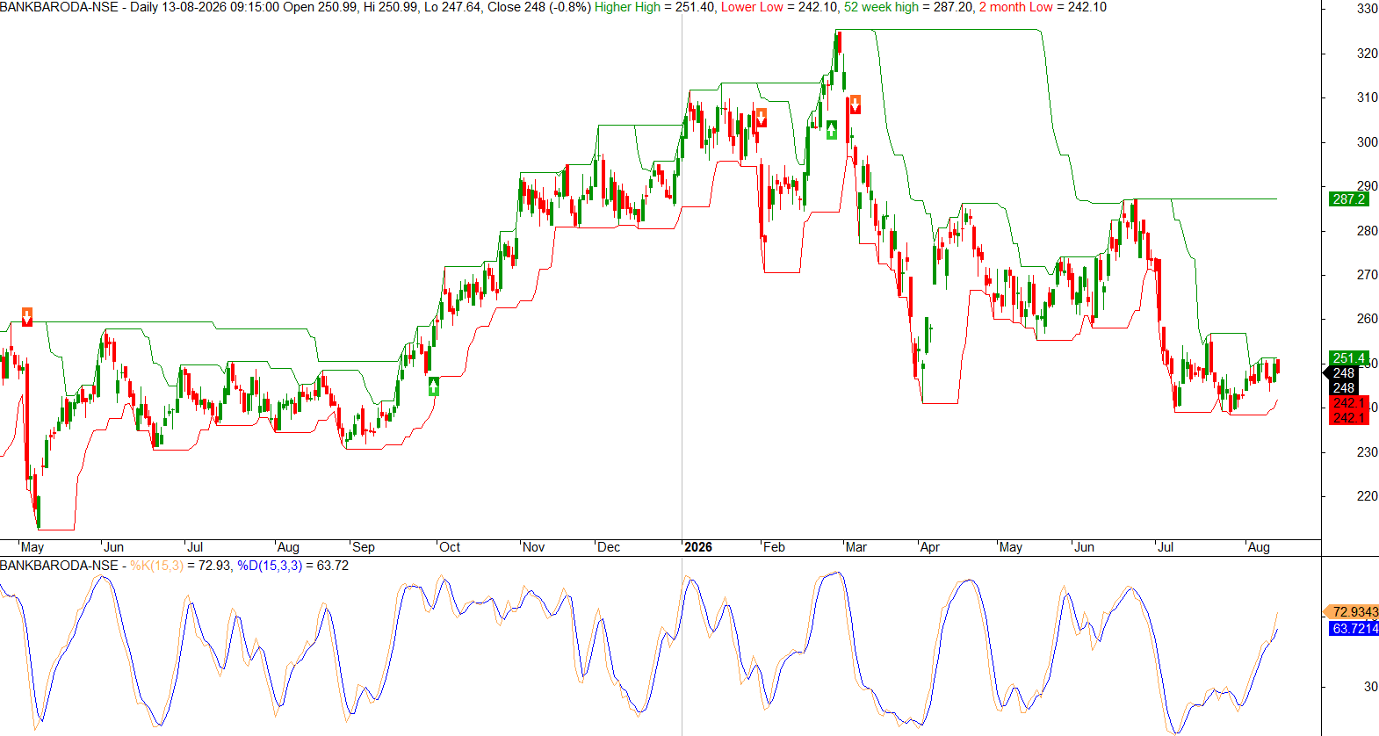Viewport: 1379px width, 736px height.
Task: Click the "Higher High = 251.40" title text
Action: (x=655, y=7)
